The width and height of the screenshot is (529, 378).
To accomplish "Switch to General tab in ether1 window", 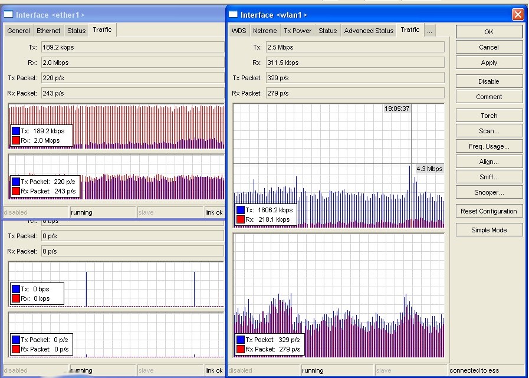I will tap(18, 31).
